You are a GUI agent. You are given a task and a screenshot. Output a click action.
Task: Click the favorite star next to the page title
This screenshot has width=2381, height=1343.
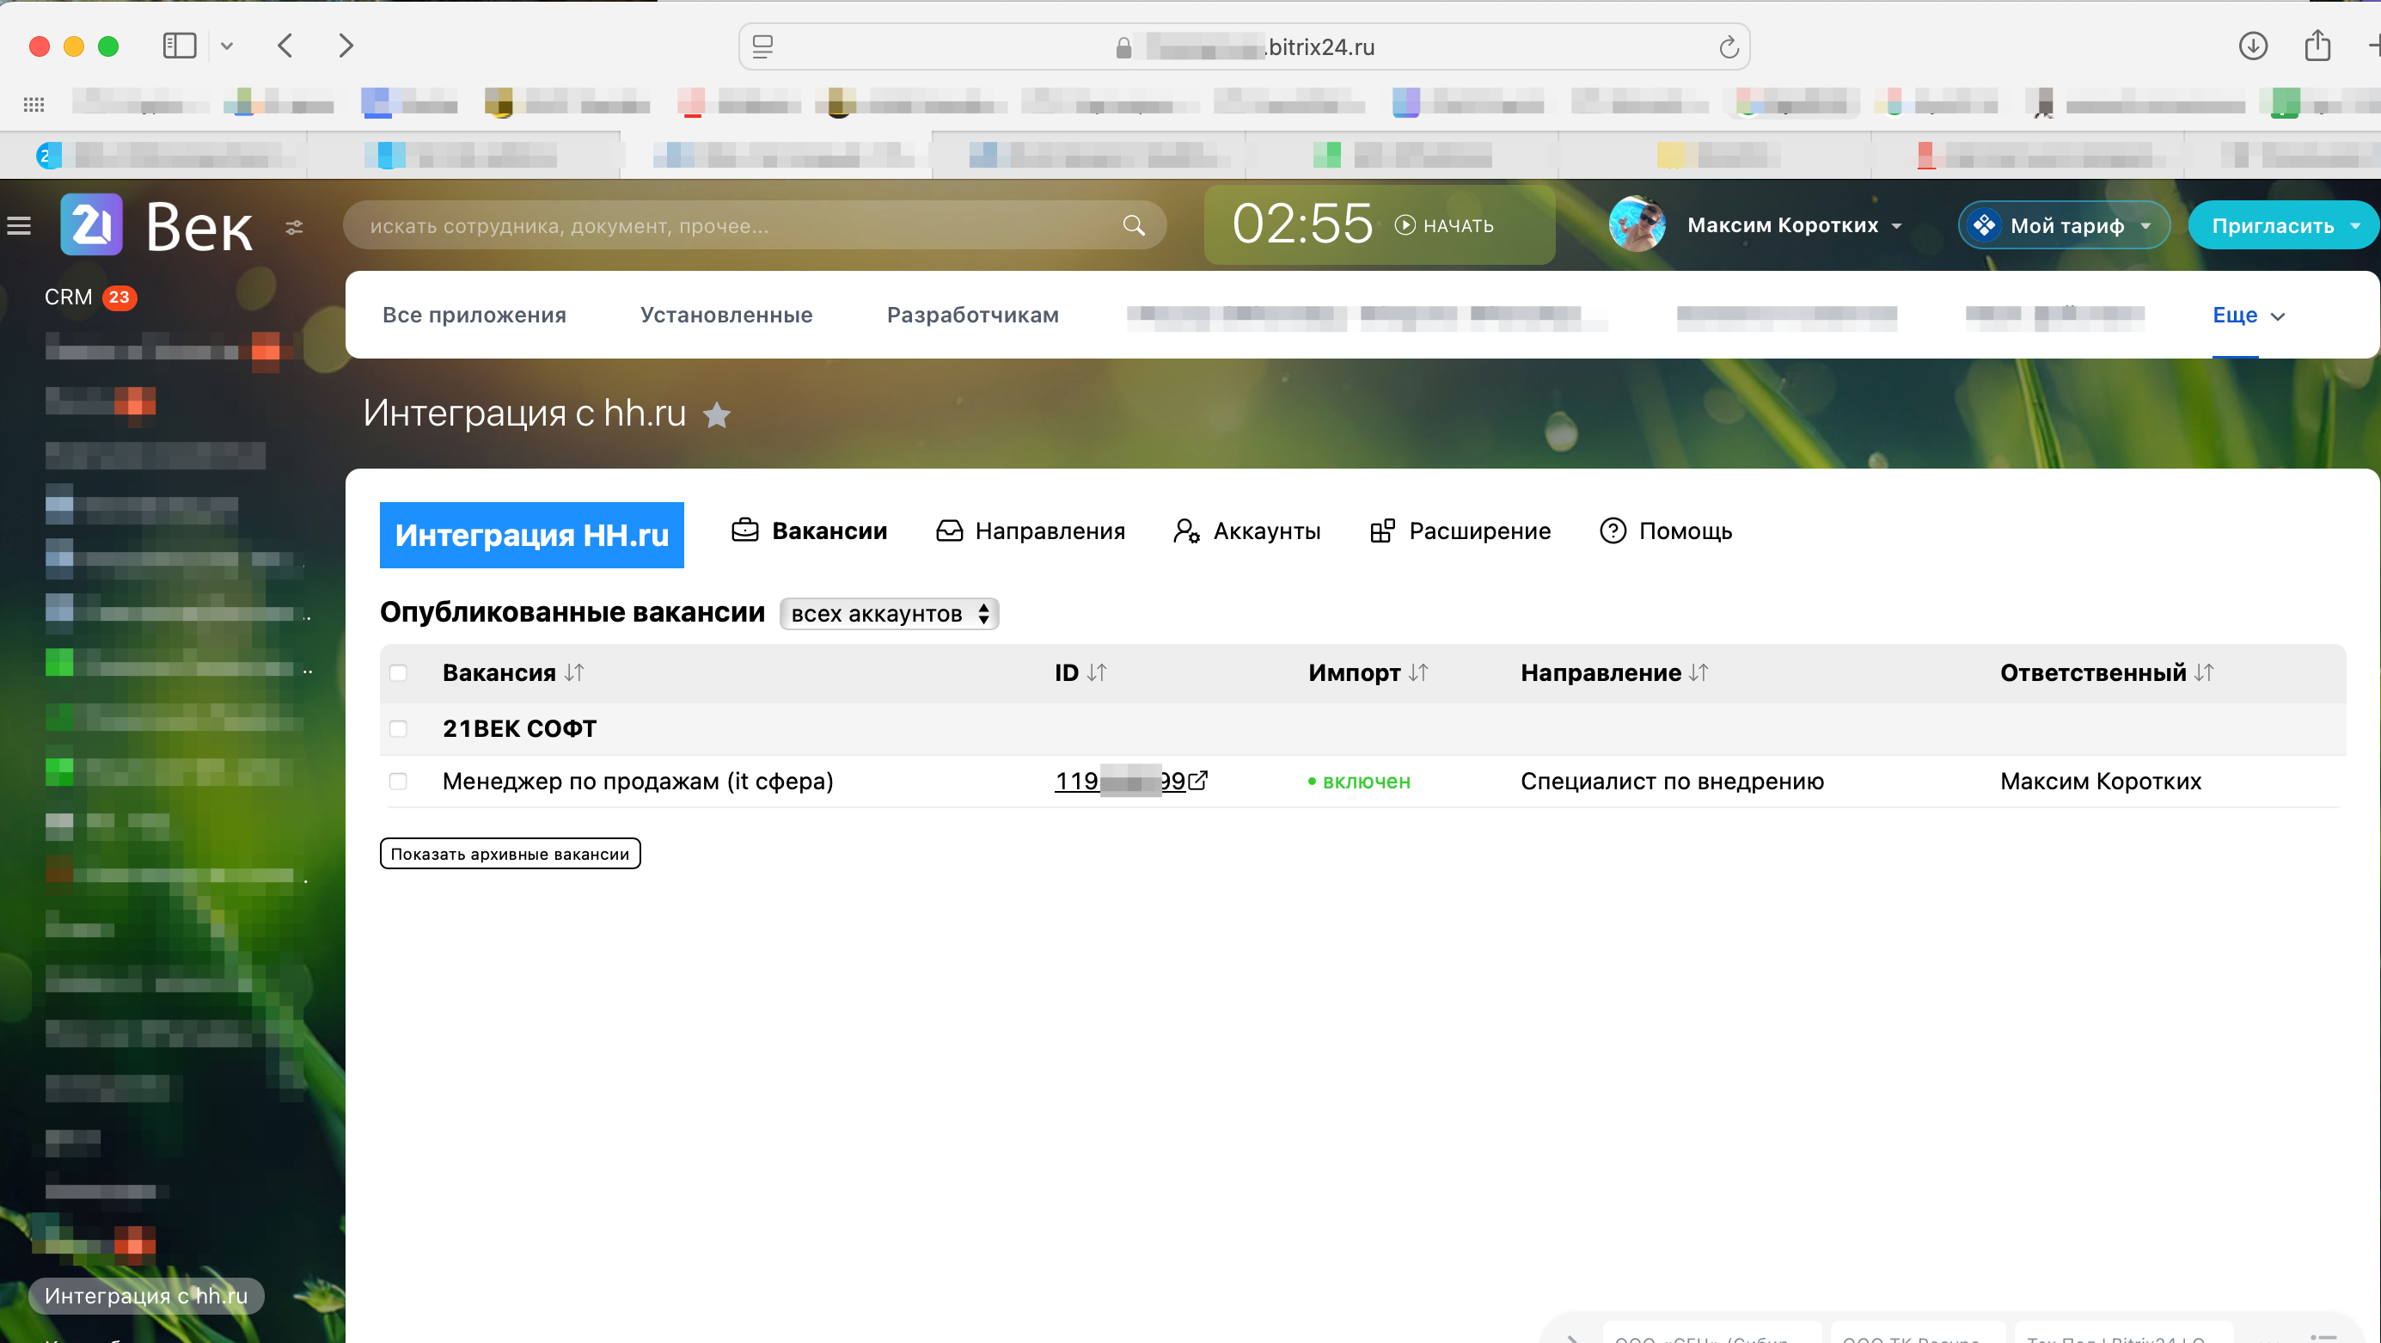tap(716, 415)
